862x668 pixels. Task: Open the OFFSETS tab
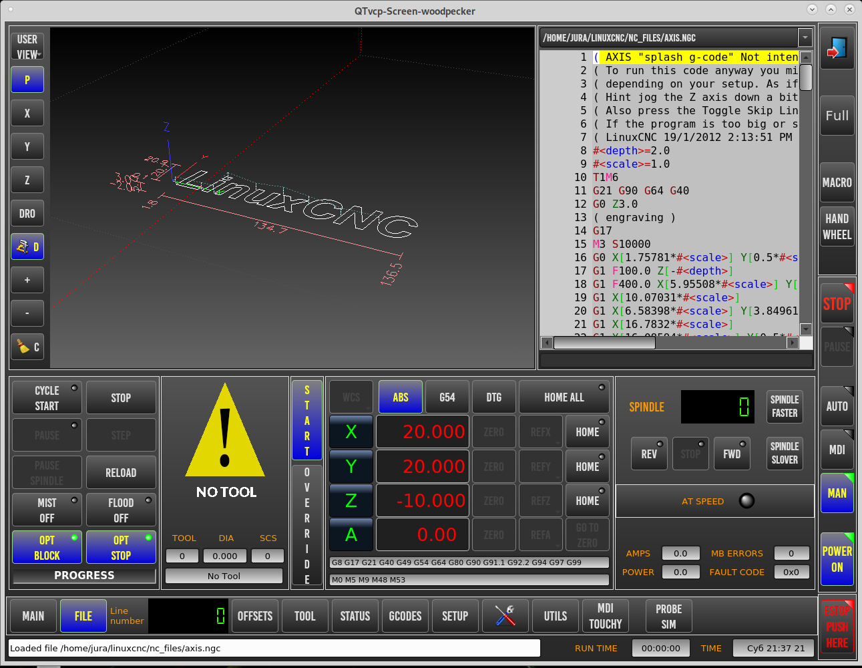click(255, 615)
